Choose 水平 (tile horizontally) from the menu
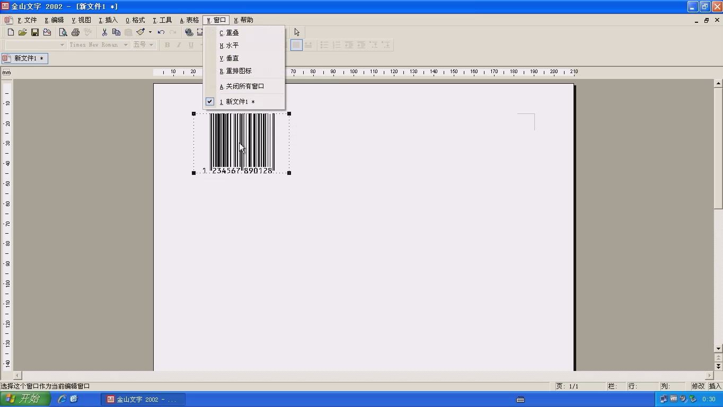 244,46
